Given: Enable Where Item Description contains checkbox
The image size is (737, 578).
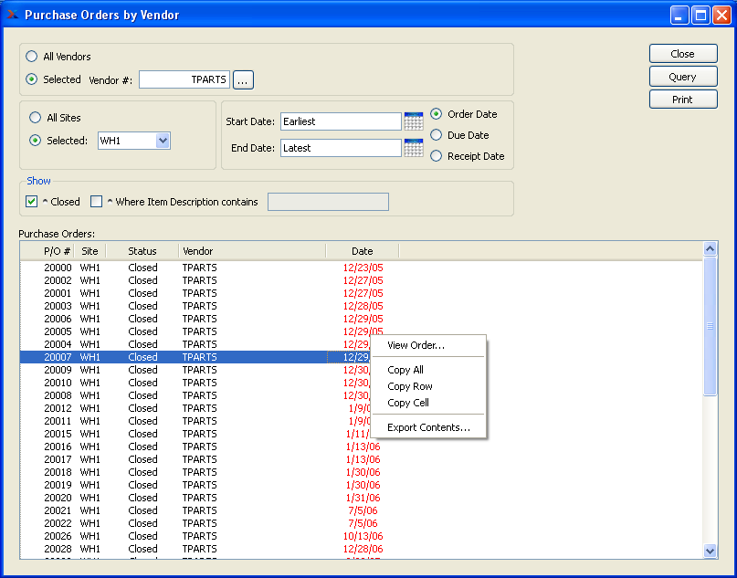Looking at the screenshot, I should (x=96, y=202).
